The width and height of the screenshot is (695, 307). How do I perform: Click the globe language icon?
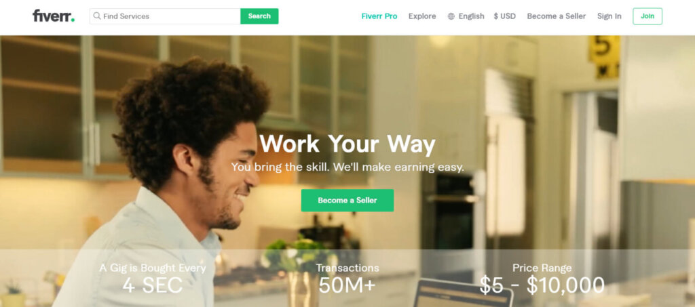pyautogui.click(x=451, y=16)
